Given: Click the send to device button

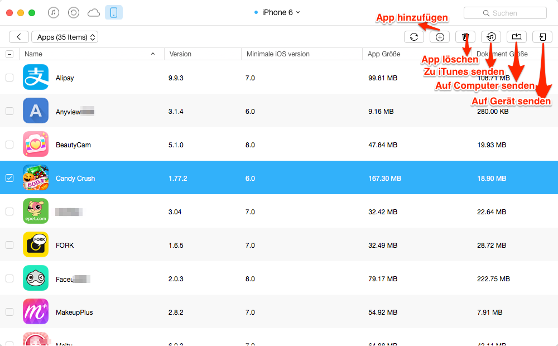Looking at the screenshot, I should point(542,37).
